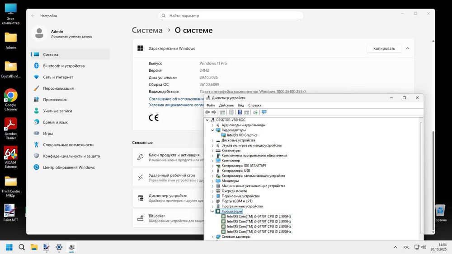Click the blue Help question-mark toolbar icon

point(240,112)
